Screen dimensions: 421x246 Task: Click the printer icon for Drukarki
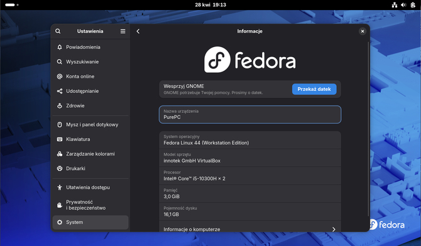[60, 168]
